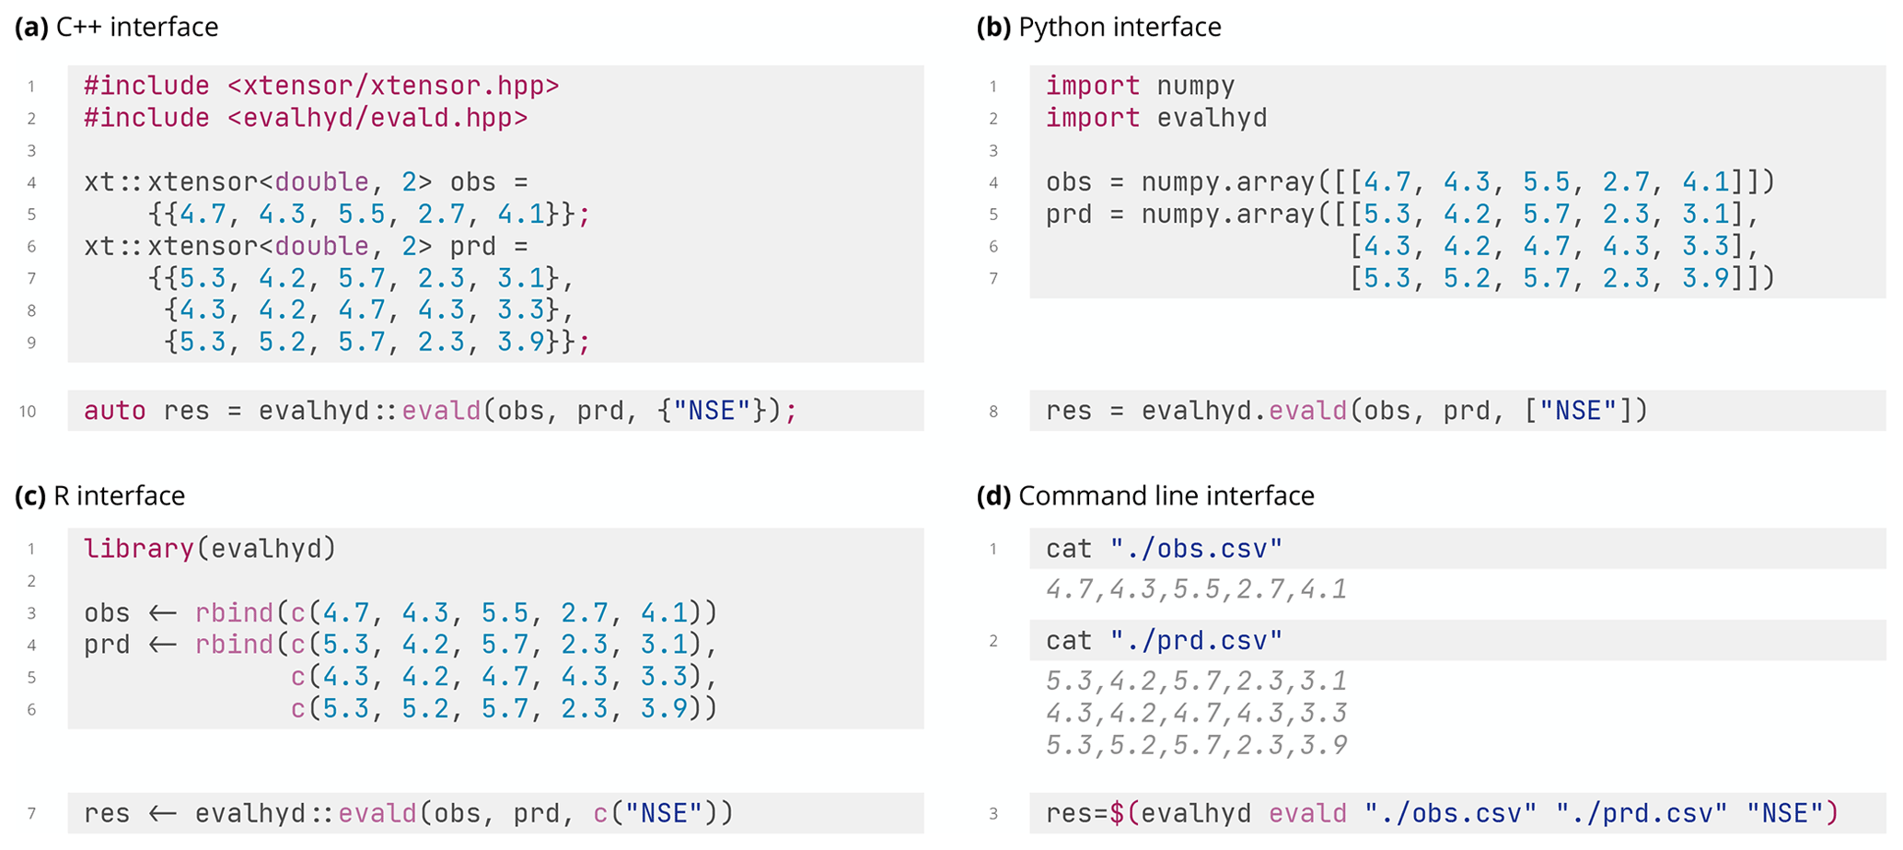Click the 'cat "./prd.csv"' command
The width and height of the screenshot is (1903, 850).
click(x=1164, y=641)
